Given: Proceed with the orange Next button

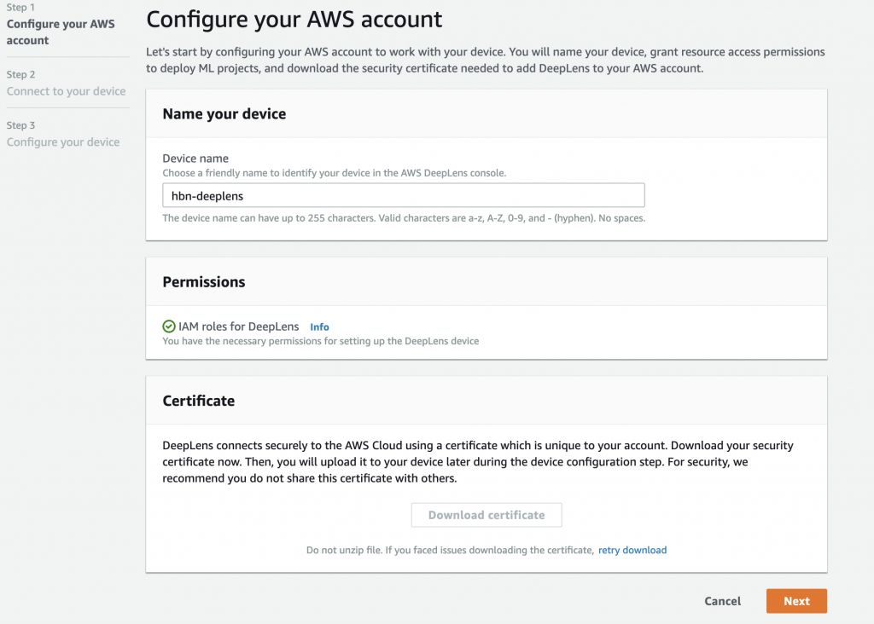Looking at the screenshot, I should tap(796, 601).
